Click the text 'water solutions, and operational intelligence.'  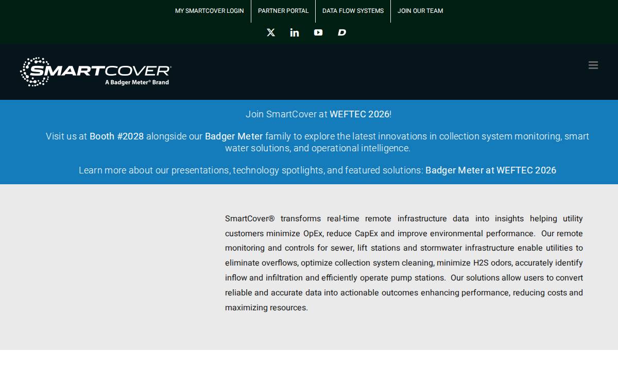318,148
